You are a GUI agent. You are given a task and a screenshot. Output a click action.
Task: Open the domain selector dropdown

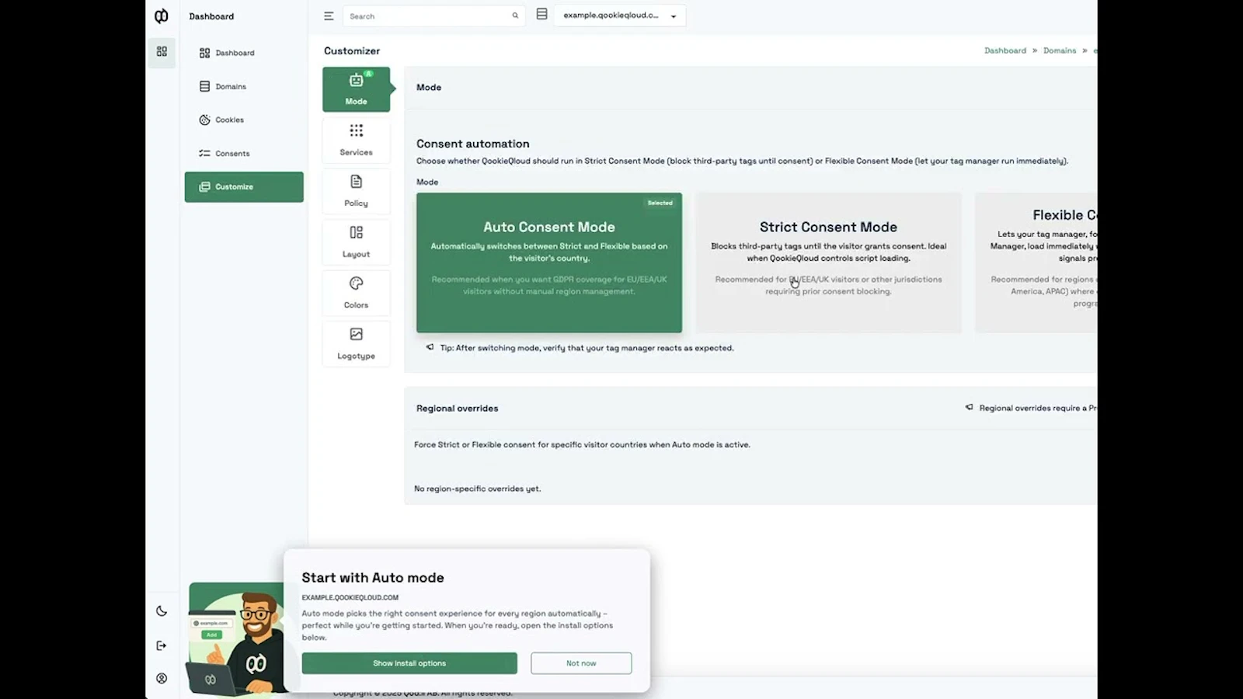(620, 16)
